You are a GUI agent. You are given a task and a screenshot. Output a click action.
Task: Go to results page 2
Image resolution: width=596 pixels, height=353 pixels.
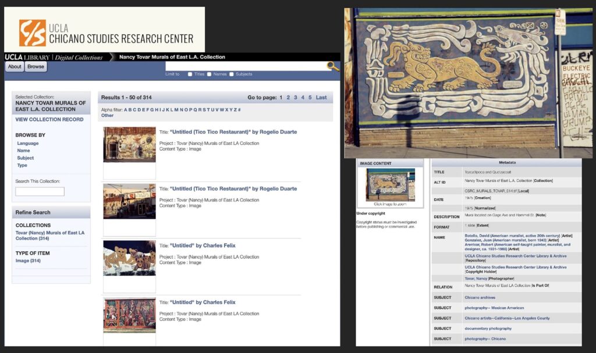click(288, 98)
